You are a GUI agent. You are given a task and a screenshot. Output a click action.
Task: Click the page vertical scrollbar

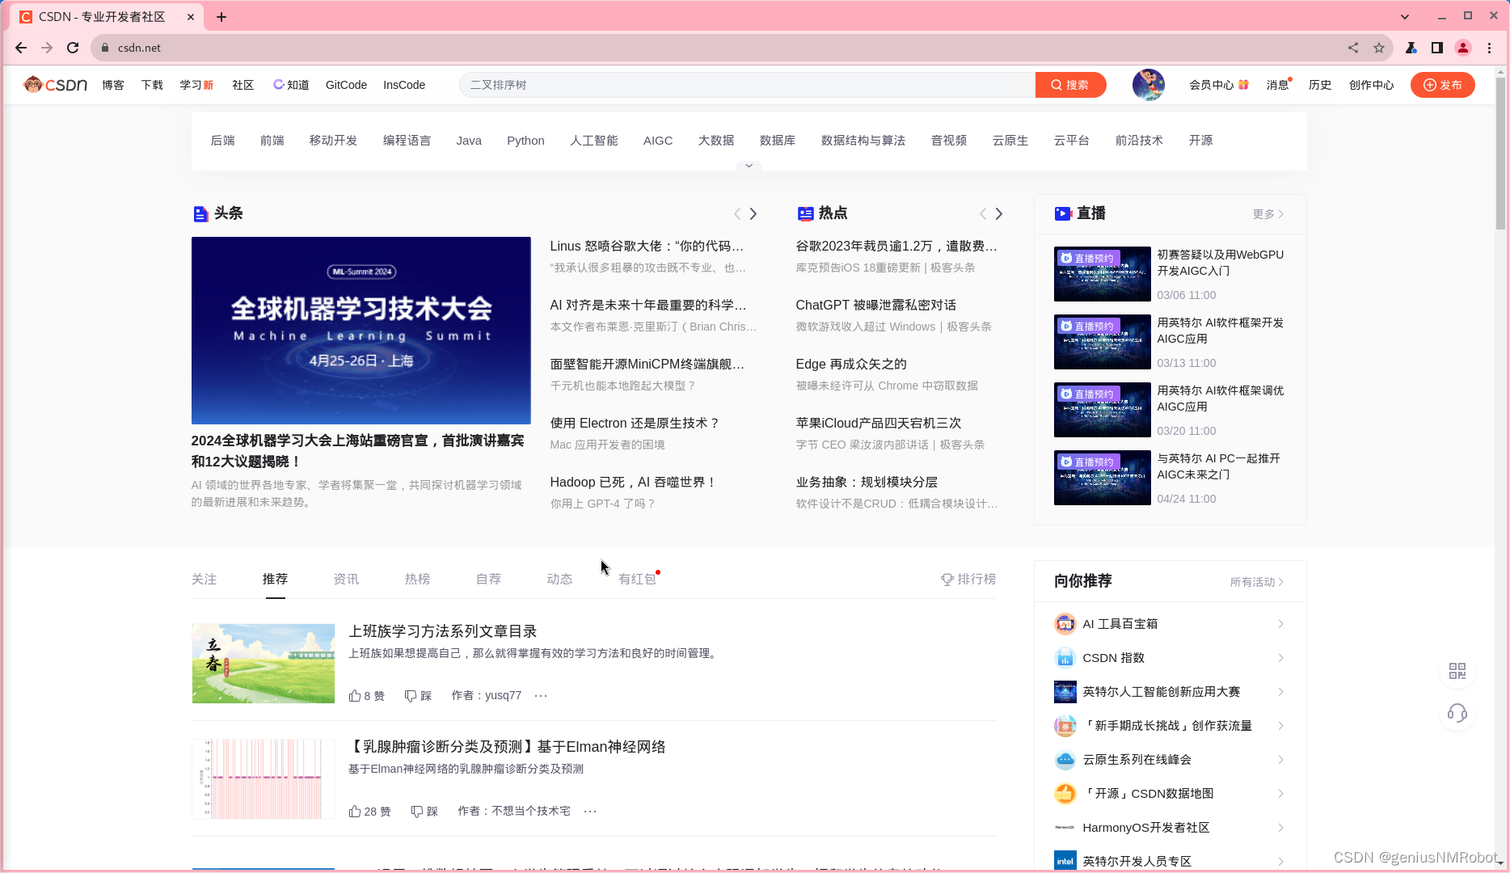pyautogui.click(x=1500, y=154)
